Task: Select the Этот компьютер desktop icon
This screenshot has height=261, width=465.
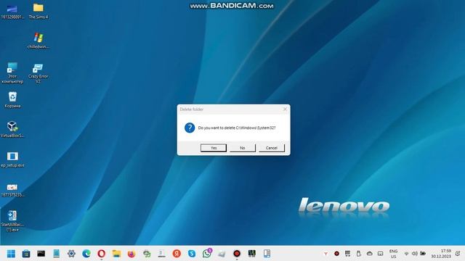Action: [12, 72]
